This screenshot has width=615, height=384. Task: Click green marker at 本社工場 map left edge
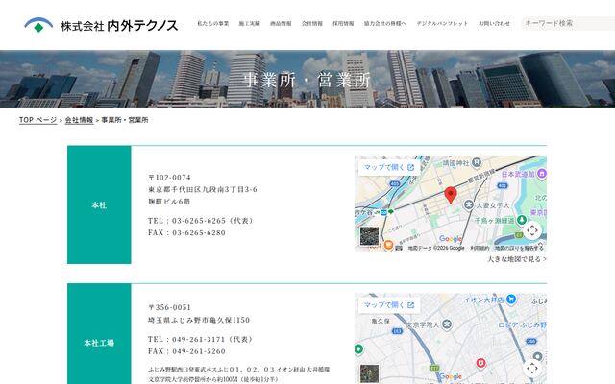click(358, 349)
